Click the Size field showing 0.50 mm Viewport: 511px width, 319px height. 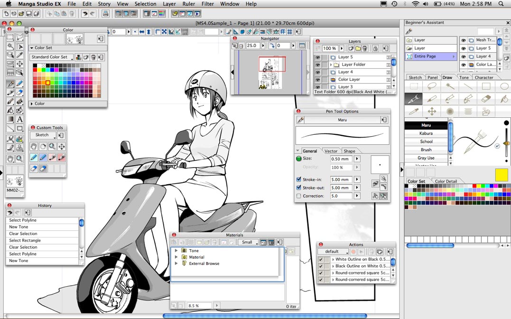tap(341, 159)
